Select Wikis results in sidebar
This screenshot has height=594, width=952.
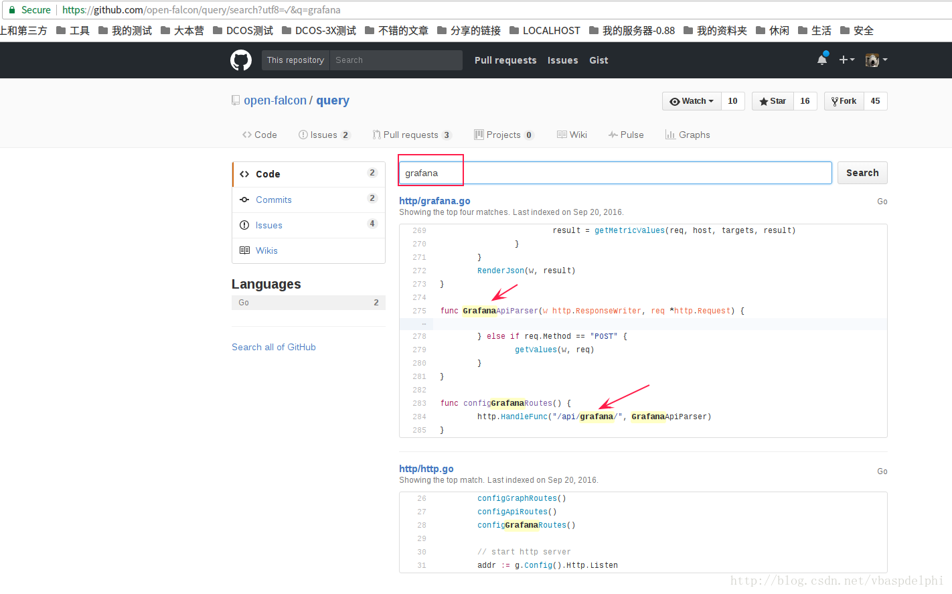(309, 250)
